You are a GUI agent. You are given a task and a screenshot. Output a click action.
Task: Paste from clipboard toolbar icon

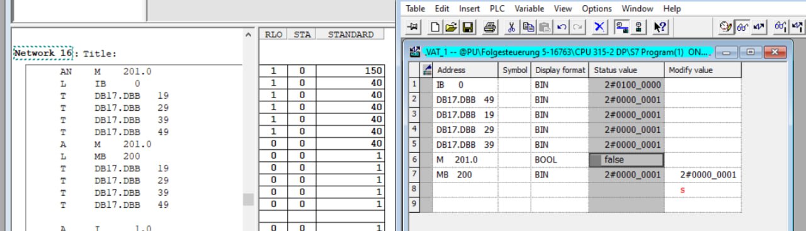pyautogui.click(x=545, y=27)
